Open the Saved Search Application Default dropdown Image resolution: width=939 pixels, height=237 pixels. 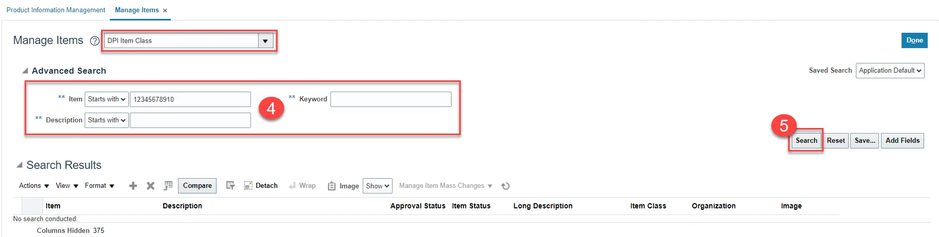pos(890,71)
